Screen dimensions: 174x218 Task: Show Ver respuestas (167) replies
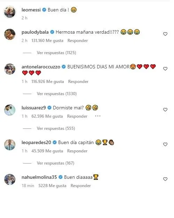(55, 163)
